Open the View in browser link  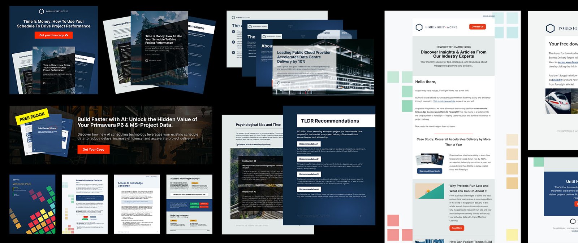(x=489, y=16)
